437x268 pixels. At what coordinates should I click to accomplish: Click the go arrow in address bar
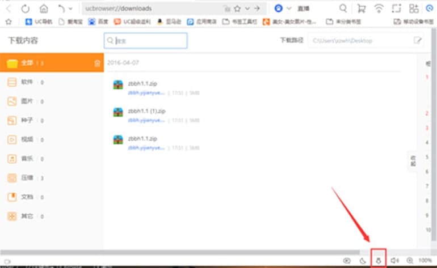257,8
